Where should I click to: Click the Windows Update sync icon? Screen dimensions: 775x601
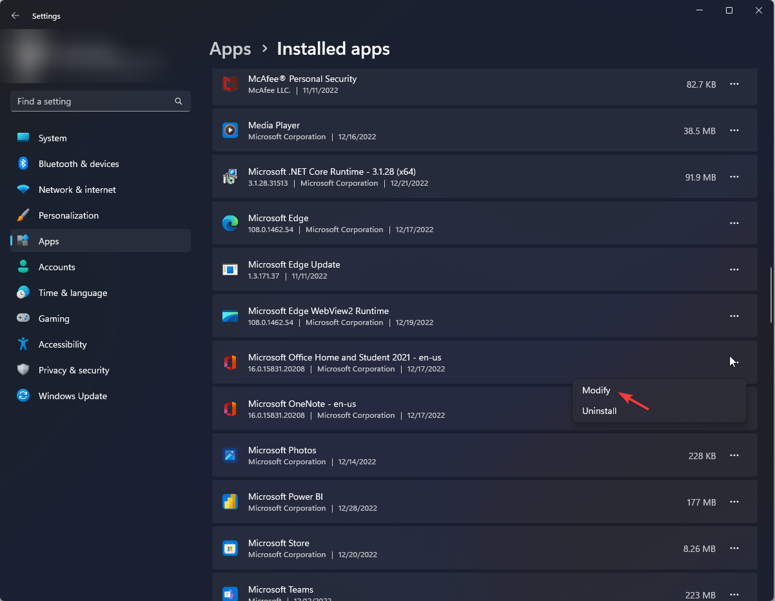coord(23,396)
